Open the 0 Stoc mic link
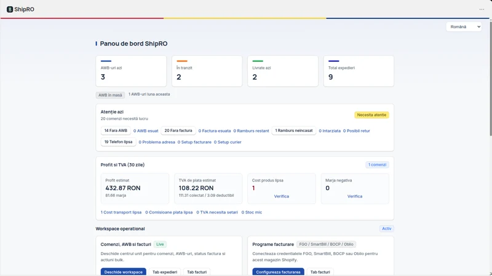The image size is (492, 276). pos(252,212)
